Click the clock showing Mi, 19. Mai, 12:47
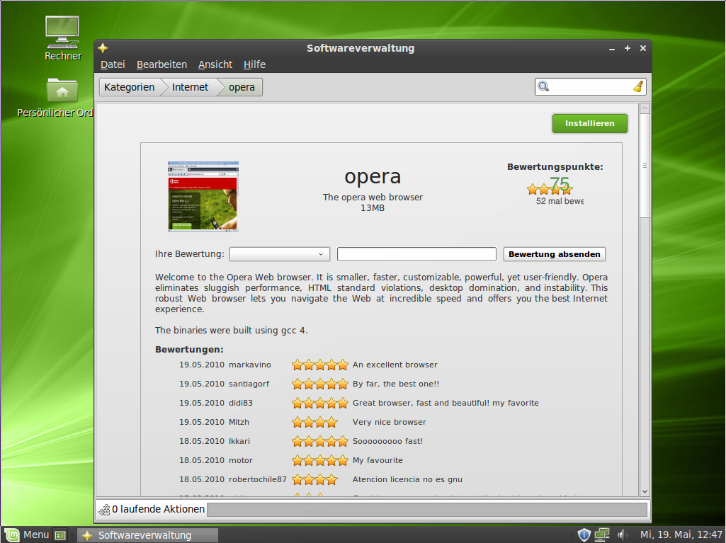Screen dimensions: 726x543 point(681,535)
